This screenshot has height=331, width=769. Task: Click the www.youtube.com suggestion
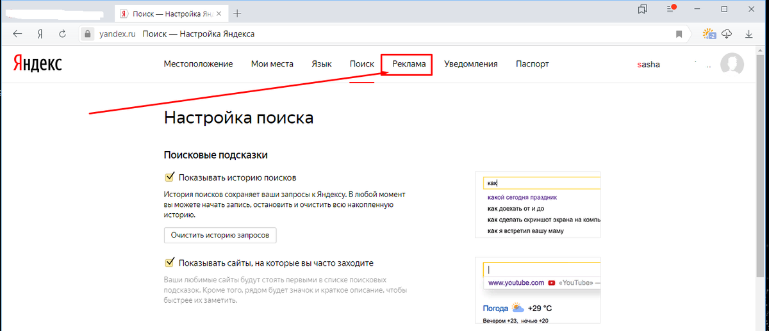[516, 282]
